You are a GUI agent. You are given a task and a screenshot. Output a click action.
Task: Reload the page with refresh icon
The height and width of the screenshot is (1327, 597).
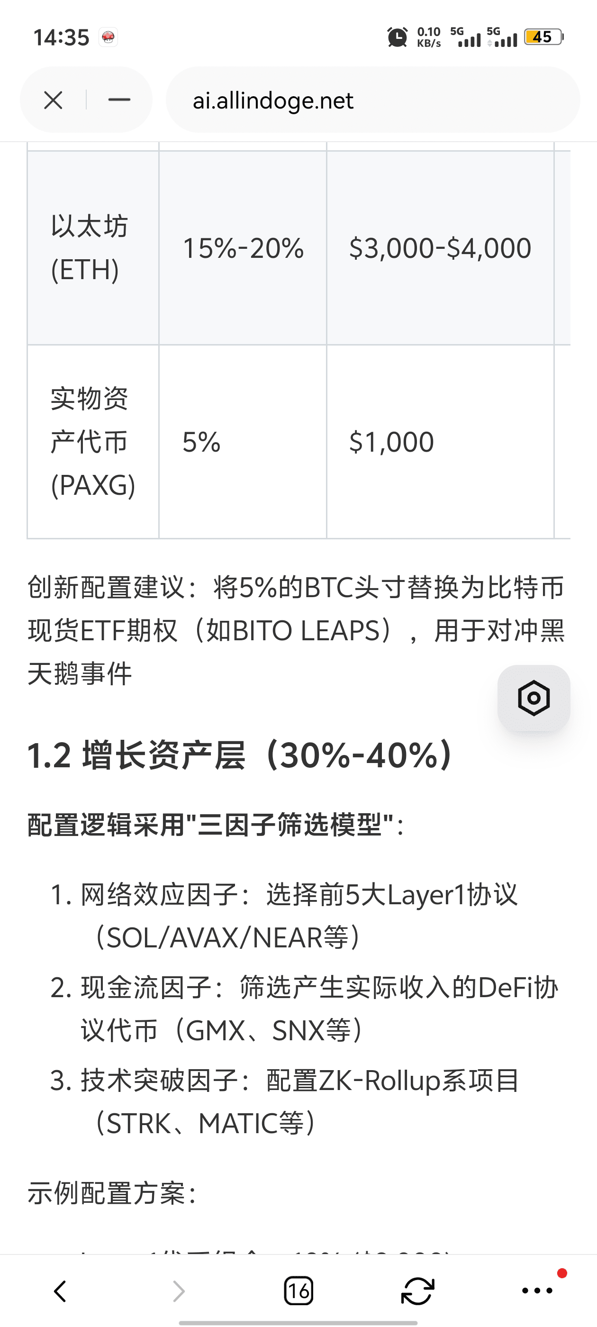click(418, 1291)
